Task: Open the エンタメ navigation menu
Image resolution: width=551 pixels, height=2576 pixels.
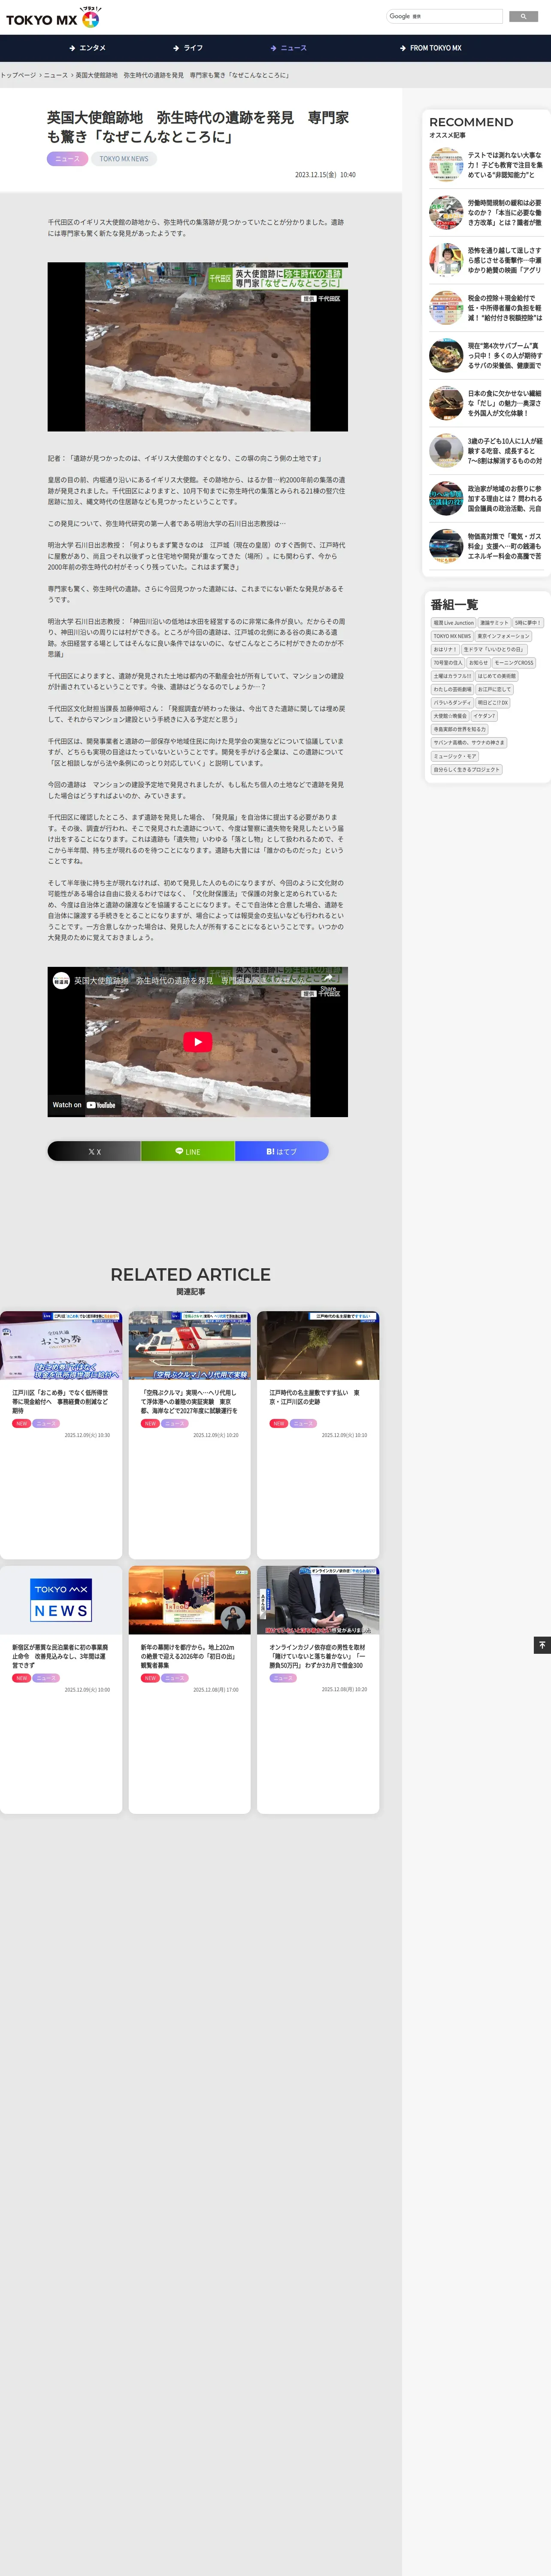Action: 88,48
